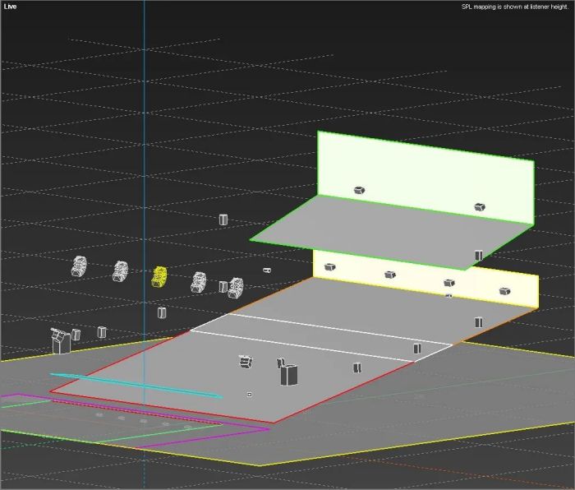The width and height of the screenshot is (575, 490).
Task: Click the large dark object on red-bordered floor
Action: [289, 375]
